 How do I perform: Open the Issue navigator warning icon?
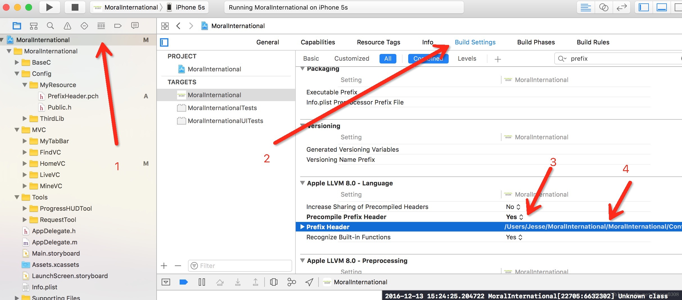(67, 26)
